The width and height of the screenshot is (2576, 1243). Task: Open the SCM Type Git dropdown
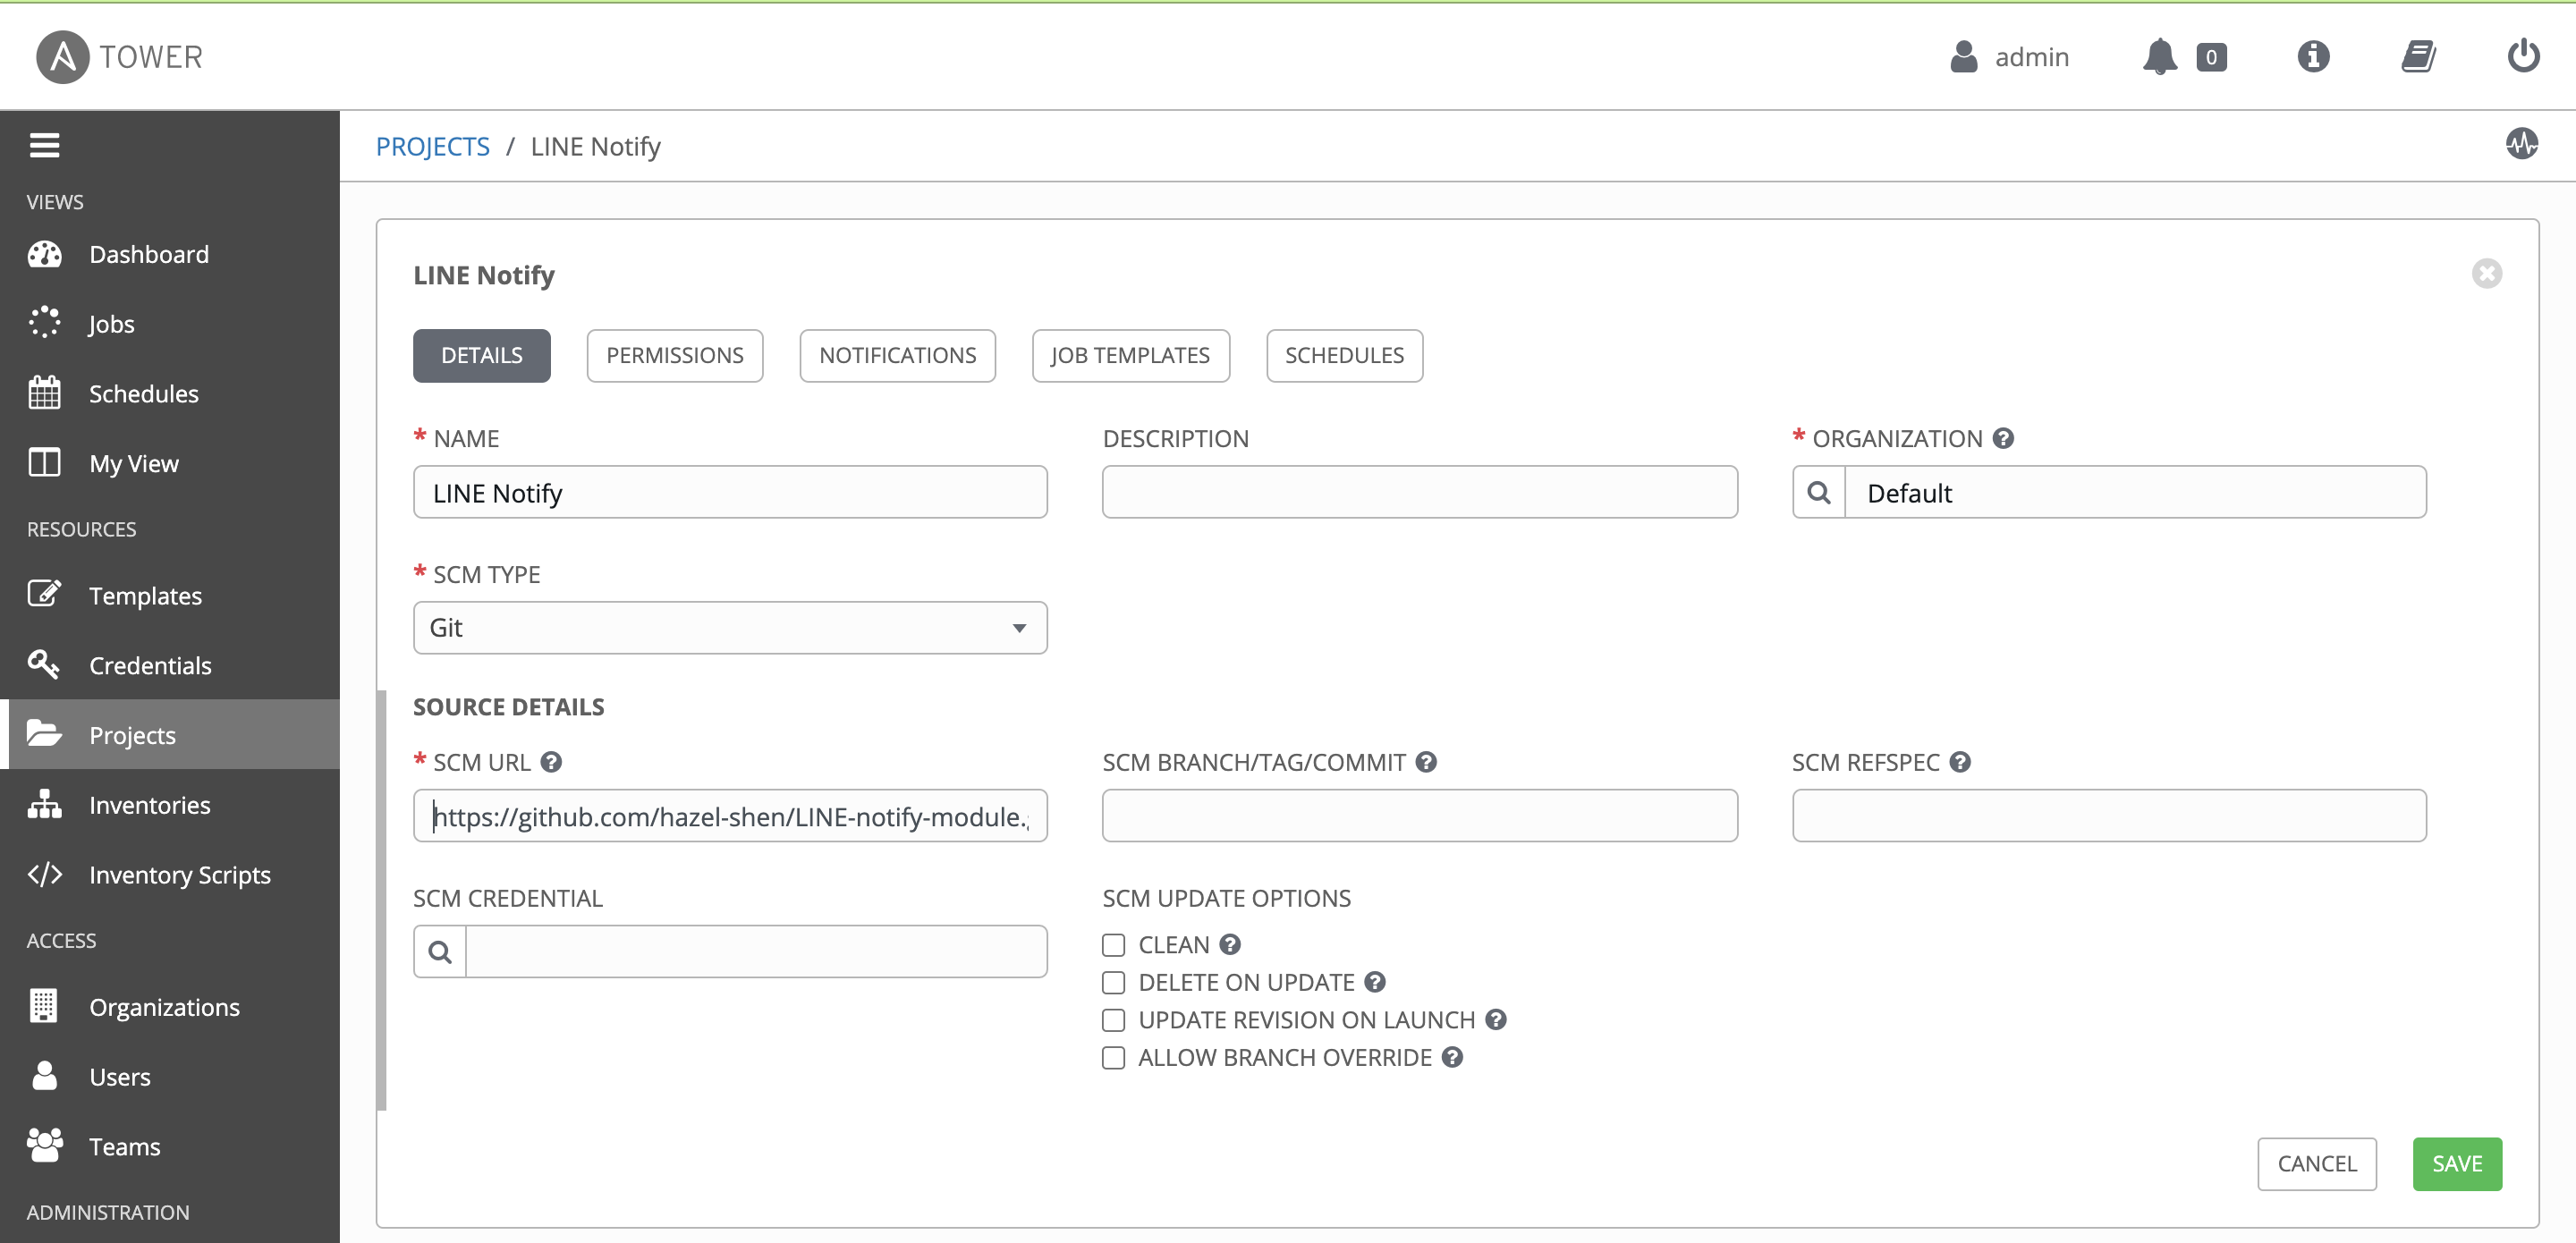tap(730, 628)
